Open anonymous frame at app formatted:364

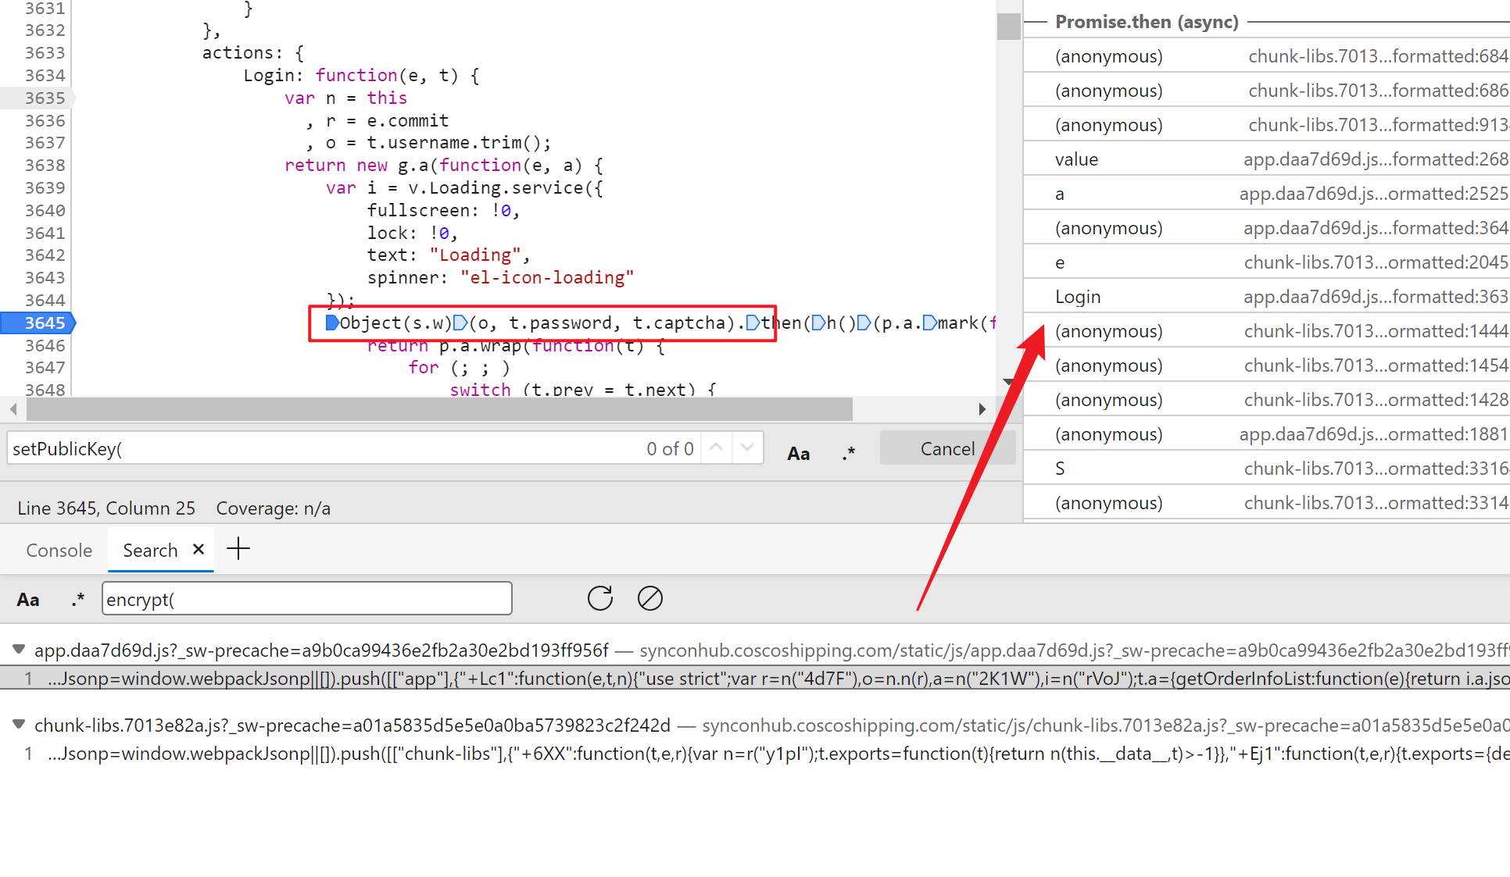point(1266,228)
